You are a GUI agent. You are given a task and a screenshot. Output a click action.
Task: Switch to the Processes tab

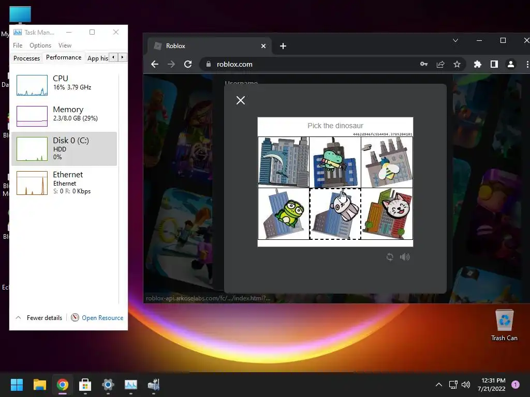[26, 58]
